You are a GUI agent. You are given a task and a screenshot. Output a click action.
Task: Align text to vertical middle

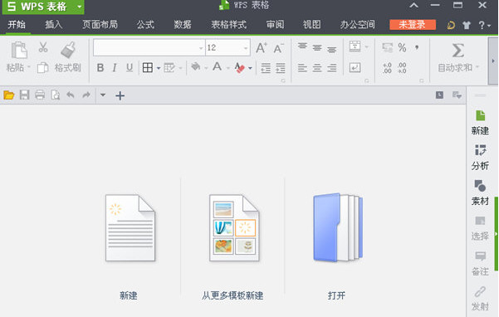point(317,47)
